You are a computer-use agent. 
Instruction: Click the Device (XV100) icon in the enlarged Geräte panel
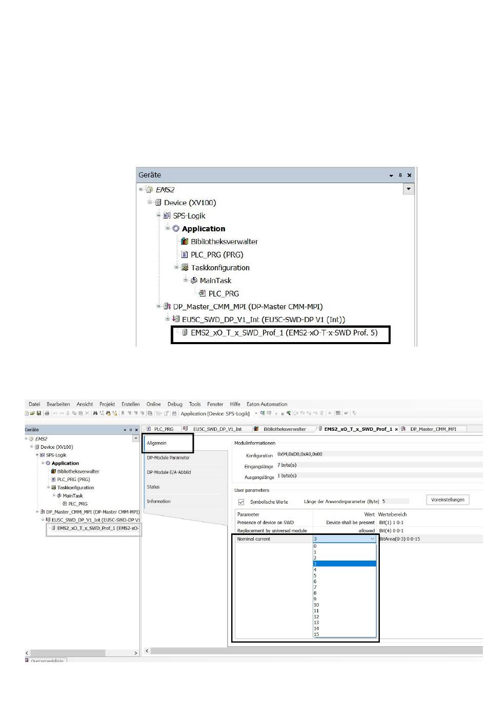click(x=158, y=203)
